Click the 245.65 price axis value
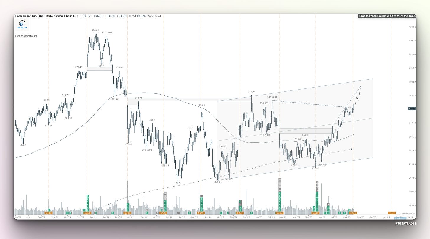The image size is (430, 239). pos(412,205)
